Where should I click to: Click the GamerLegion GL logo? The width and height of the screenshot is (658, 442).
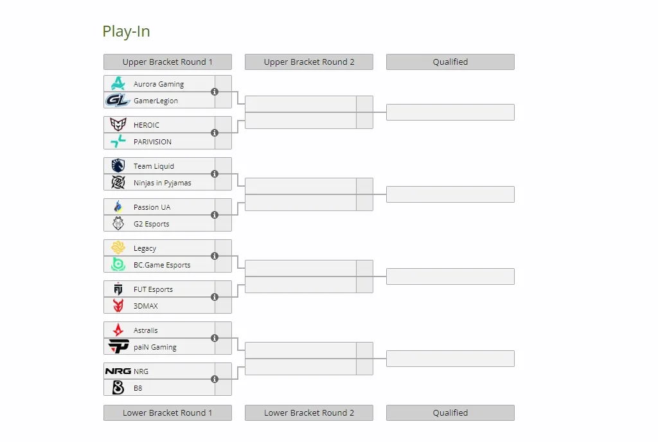click(x=118, y=100)
